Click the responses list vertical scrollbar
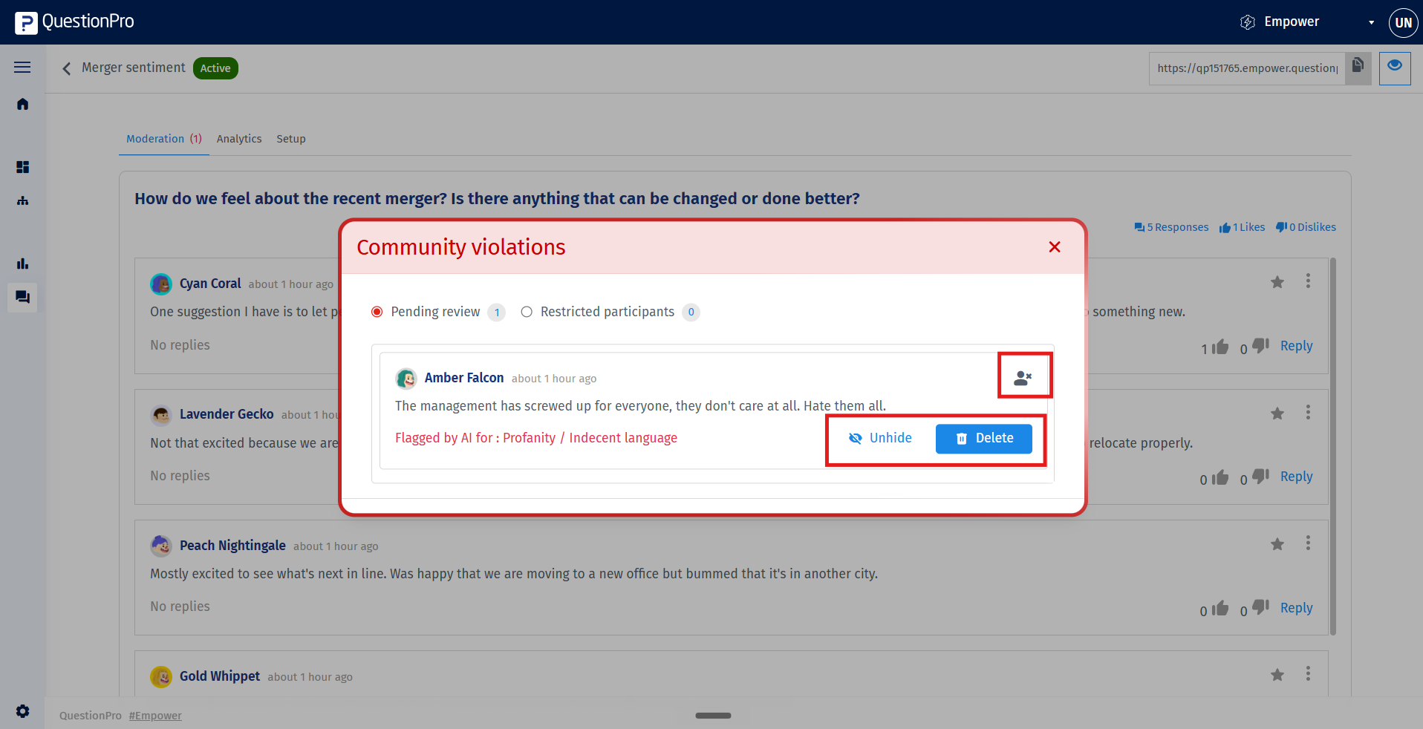The height and width of the screenshot is (729, 1423). (x=1333, y=445)
